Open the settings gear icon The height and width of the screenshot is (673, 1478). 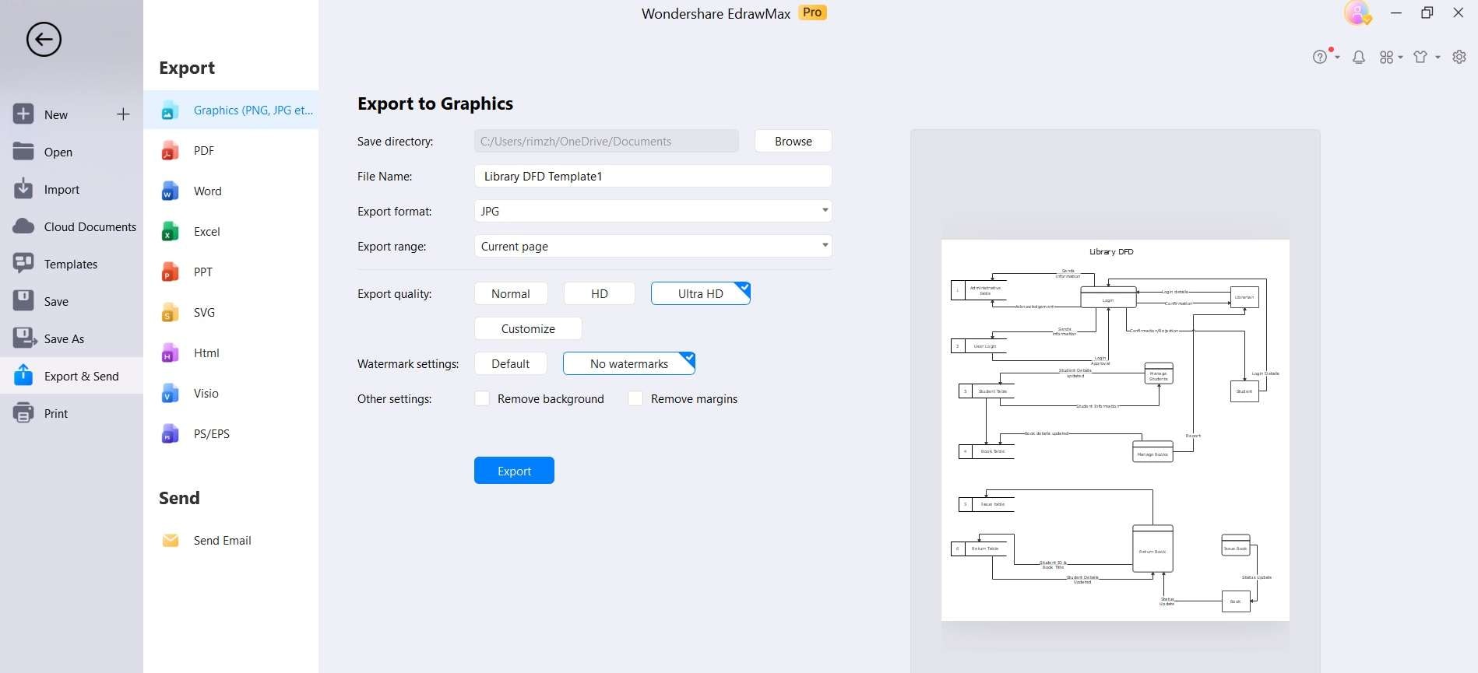[x=1459, y=57]
